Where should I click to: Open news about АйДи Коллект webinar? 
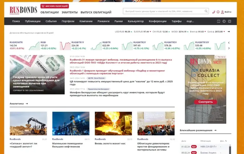point(121,61)
